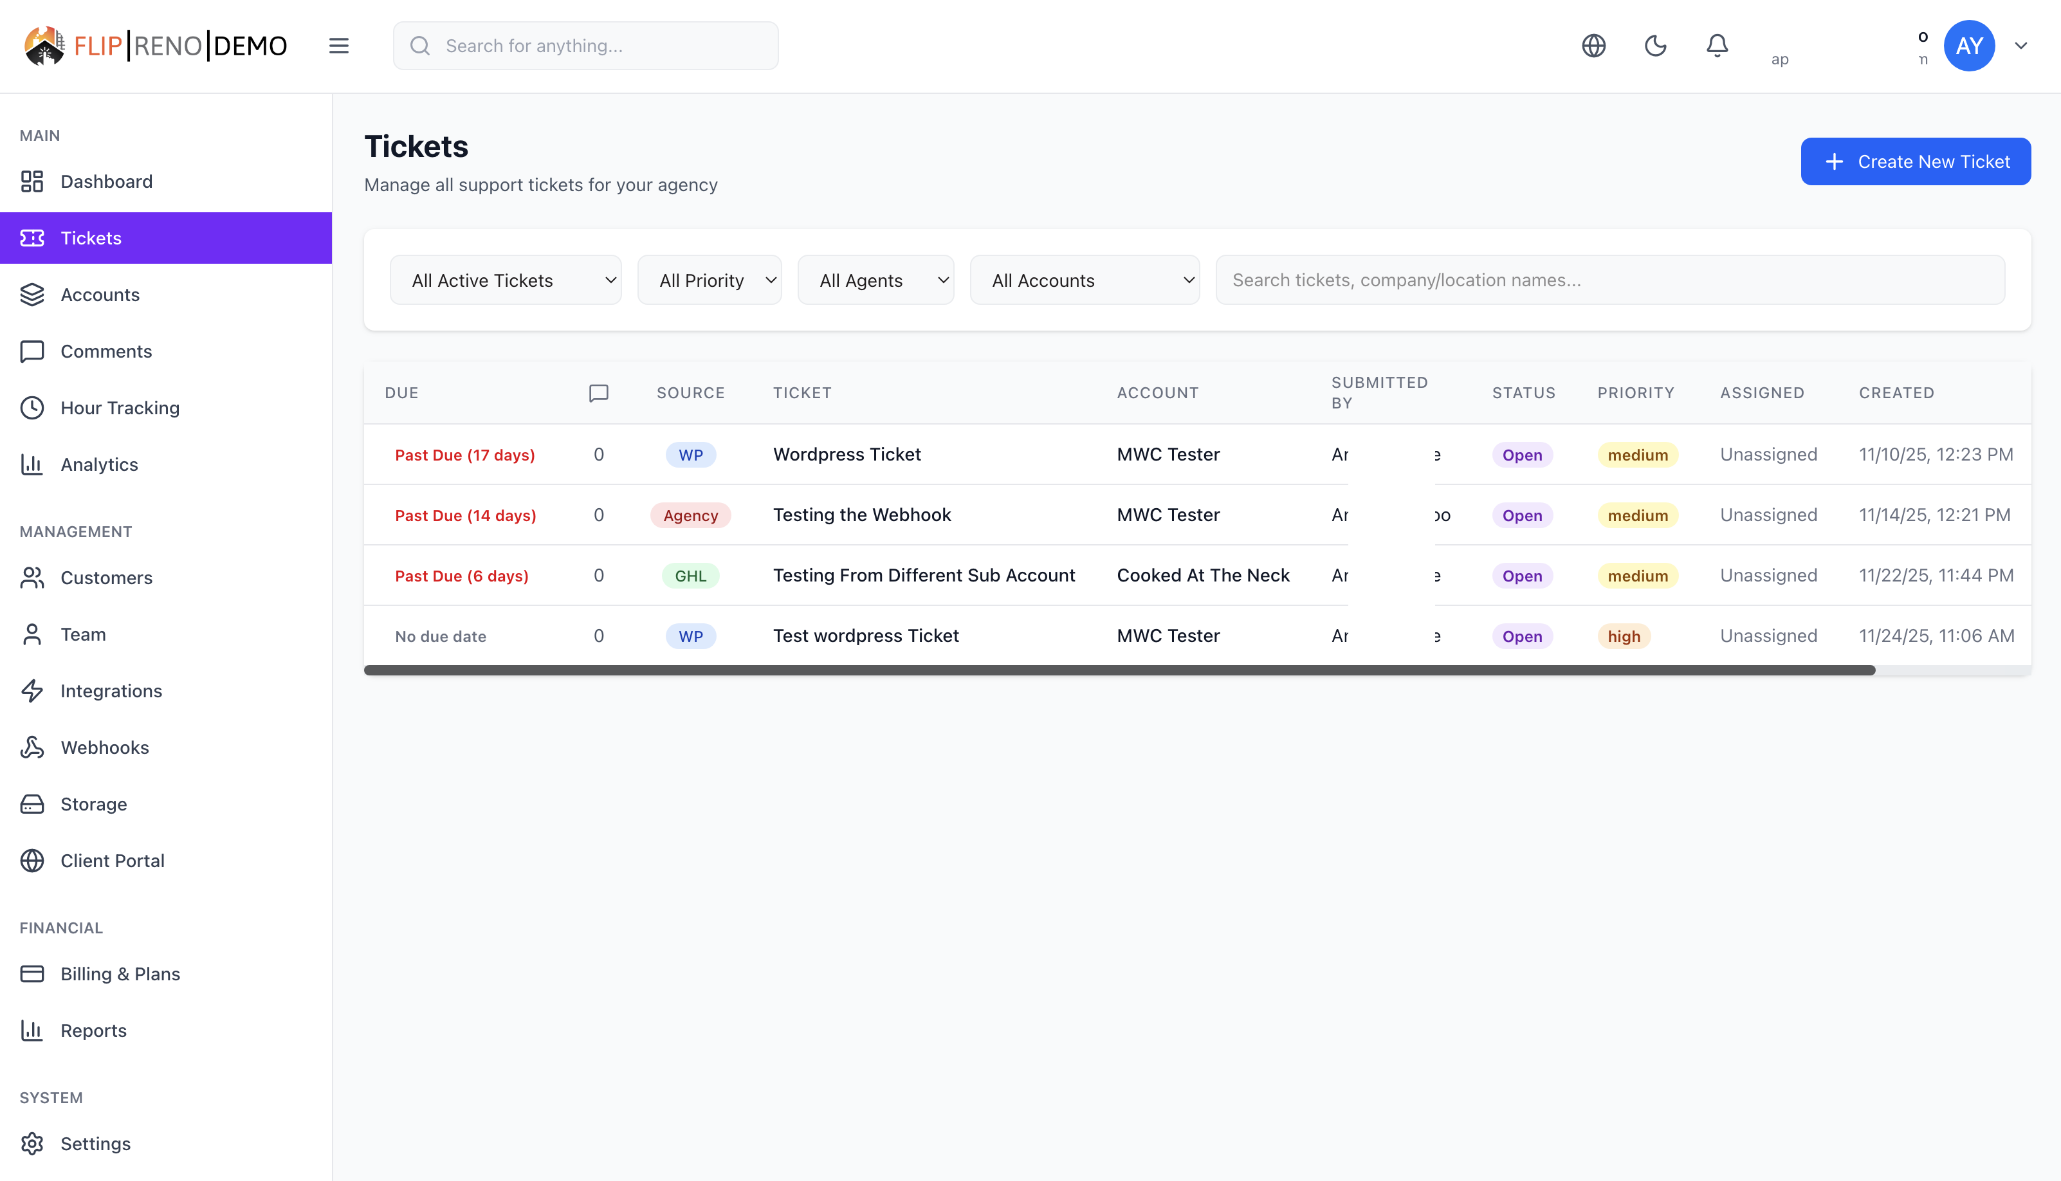Toggle dark mode moon icon
The image size is (2061, 1181).
click(x=1654, y=46)
